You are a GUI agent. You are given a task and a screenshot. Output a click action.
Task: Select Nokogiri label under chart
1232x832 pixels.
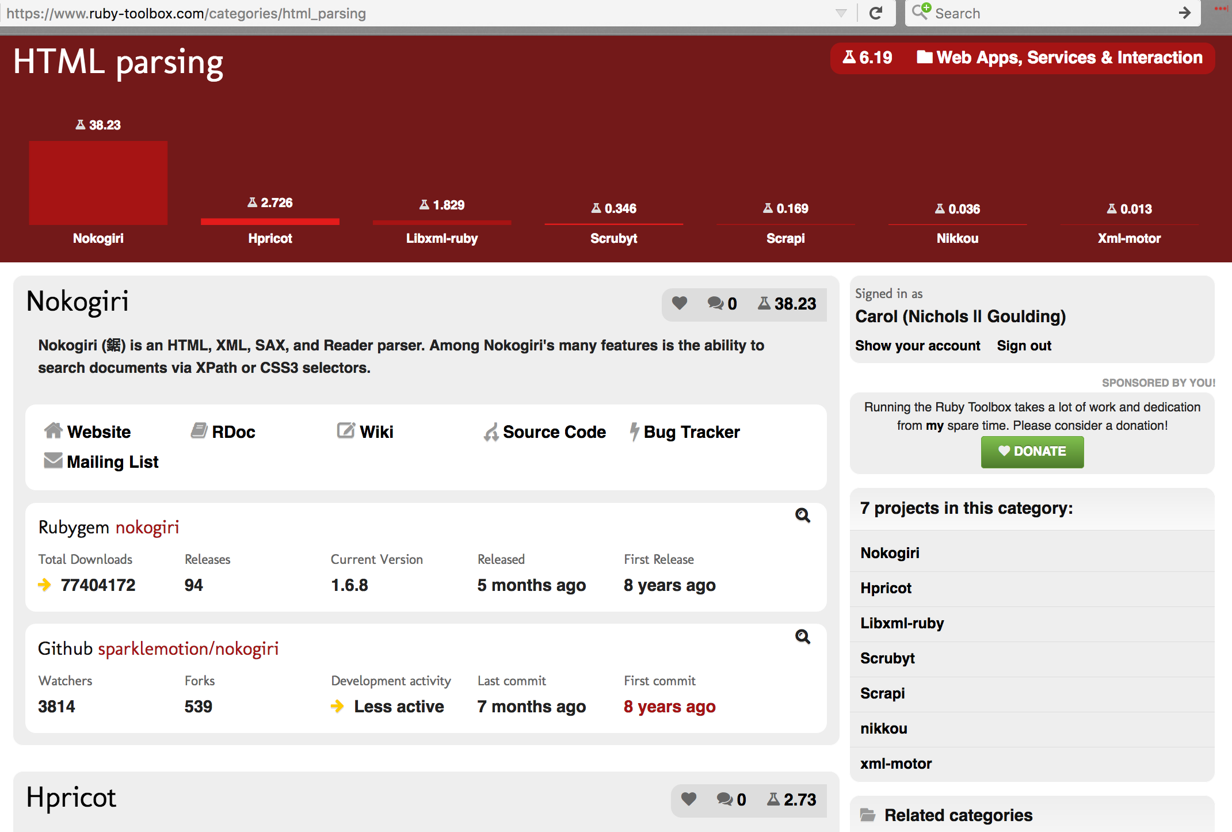tap(98, 238)
